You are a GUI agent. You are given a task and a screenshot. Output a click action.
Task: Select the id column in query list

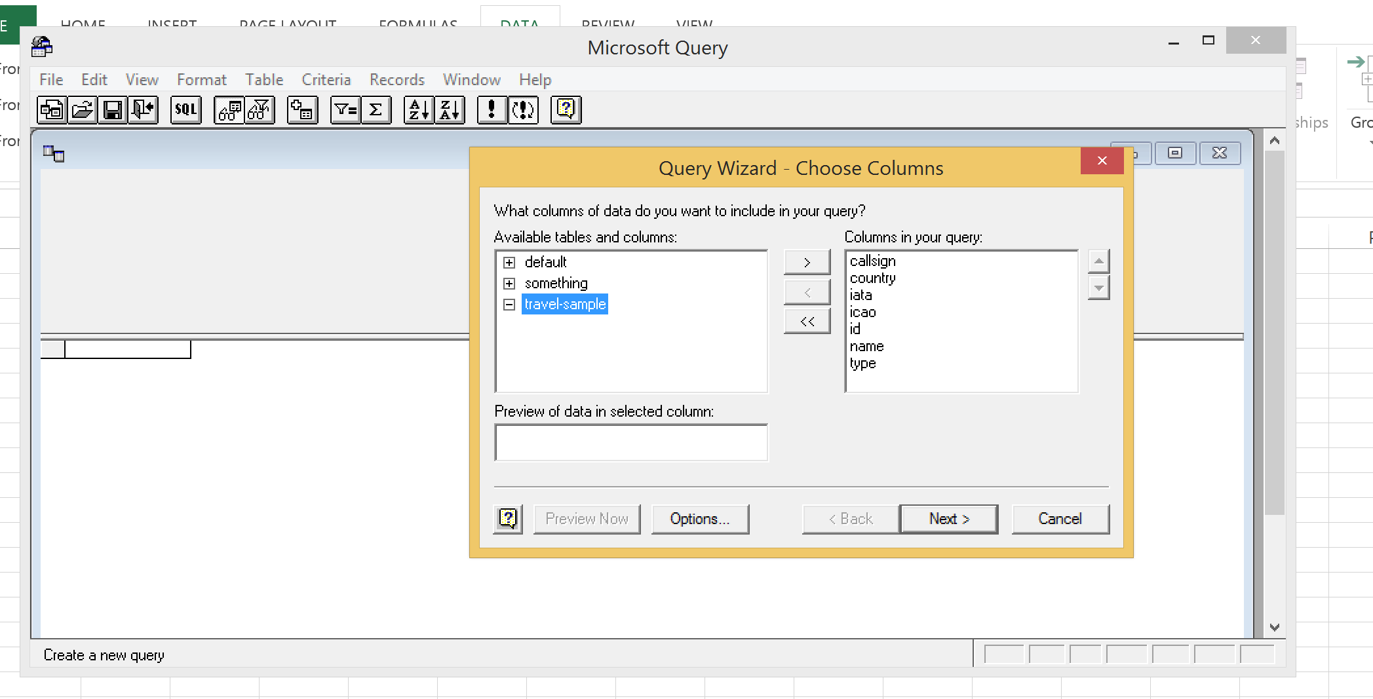[855, 329]
